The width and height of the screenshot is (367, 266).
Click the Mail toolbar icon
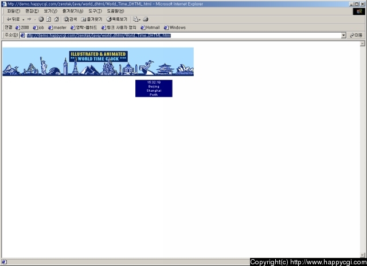click(136, 19)
